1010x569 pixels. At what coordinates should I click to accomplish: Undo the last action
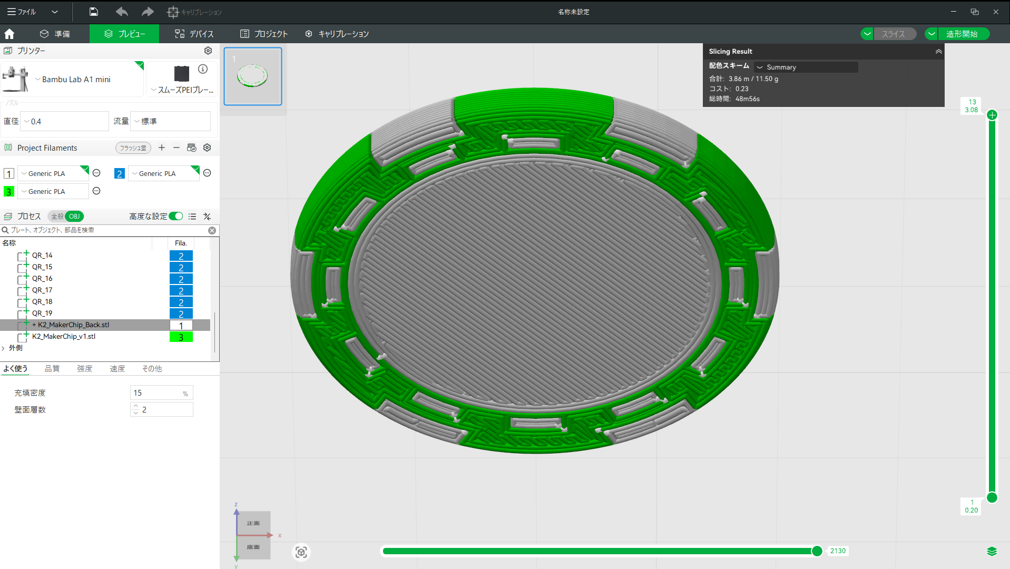(122, 12)
